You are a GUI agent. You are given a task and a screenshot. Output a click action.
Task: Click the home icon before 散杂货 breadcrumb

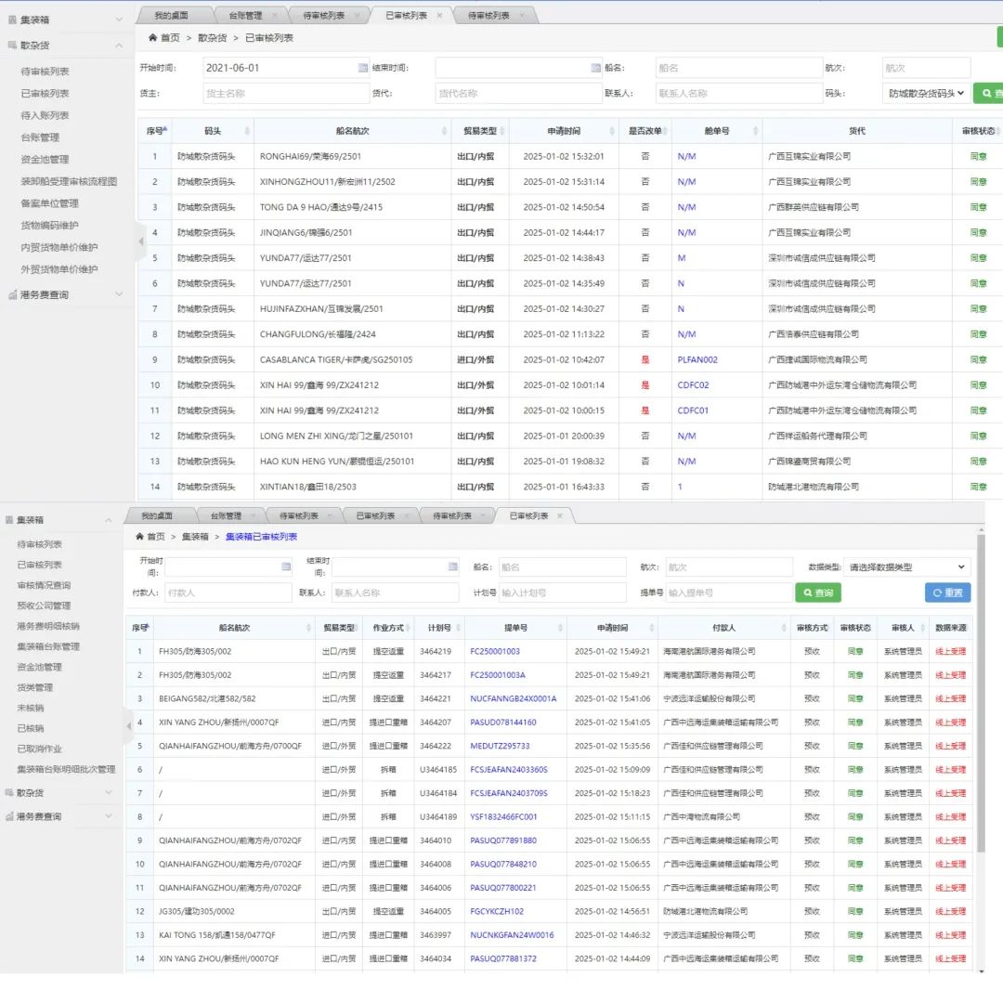153,37
